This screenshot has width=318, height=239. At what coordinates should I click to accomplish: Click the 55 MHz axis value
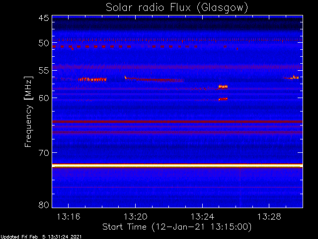tap(44, 71)
